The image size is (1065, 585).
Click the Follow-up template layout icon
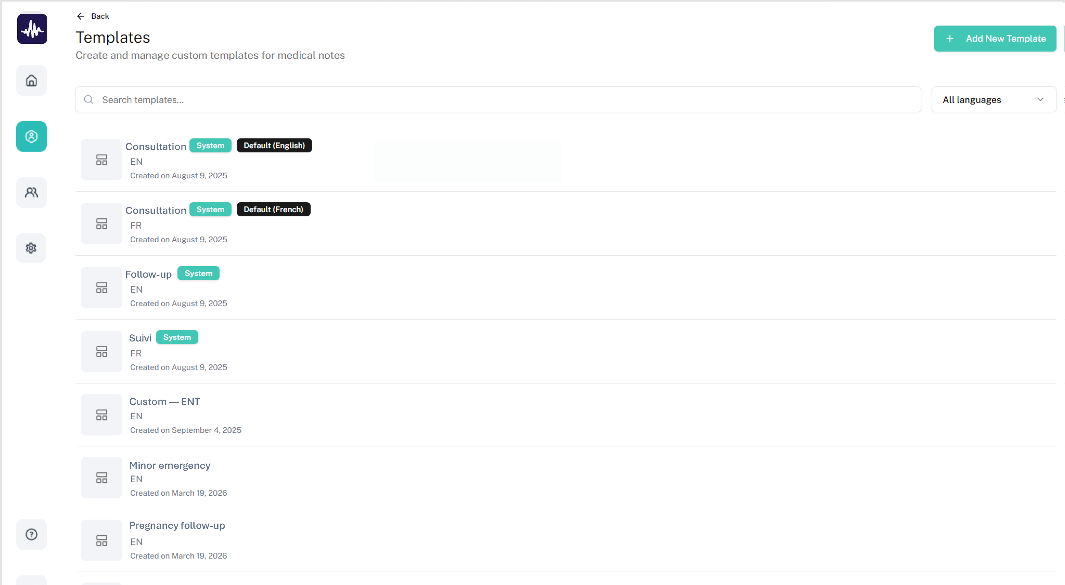coord(101,287)
